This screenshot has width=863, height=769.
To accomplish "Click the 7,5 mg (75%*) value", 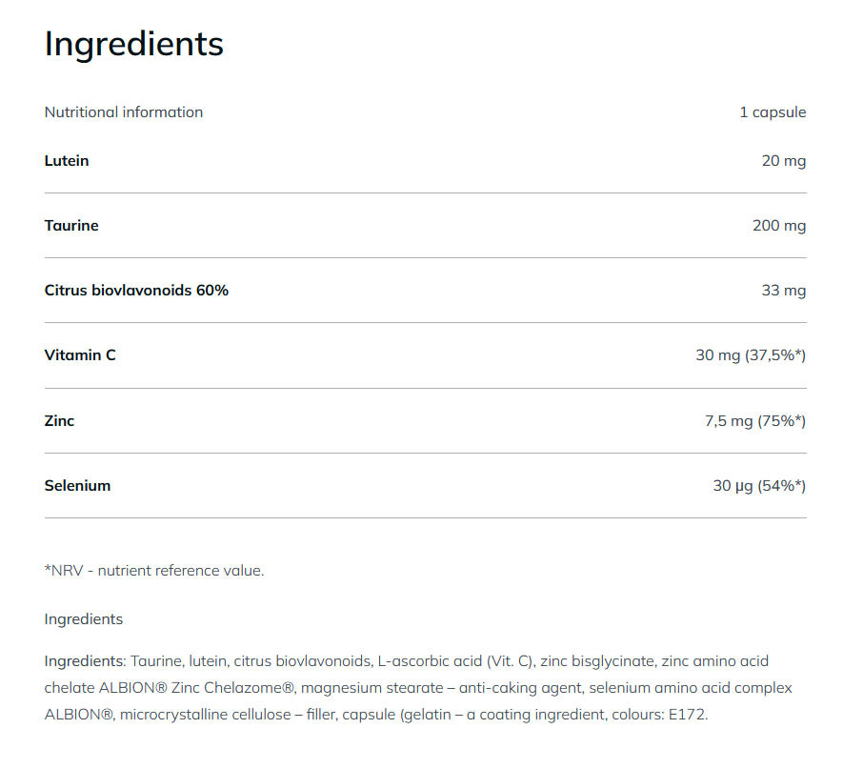I will 754,420.
